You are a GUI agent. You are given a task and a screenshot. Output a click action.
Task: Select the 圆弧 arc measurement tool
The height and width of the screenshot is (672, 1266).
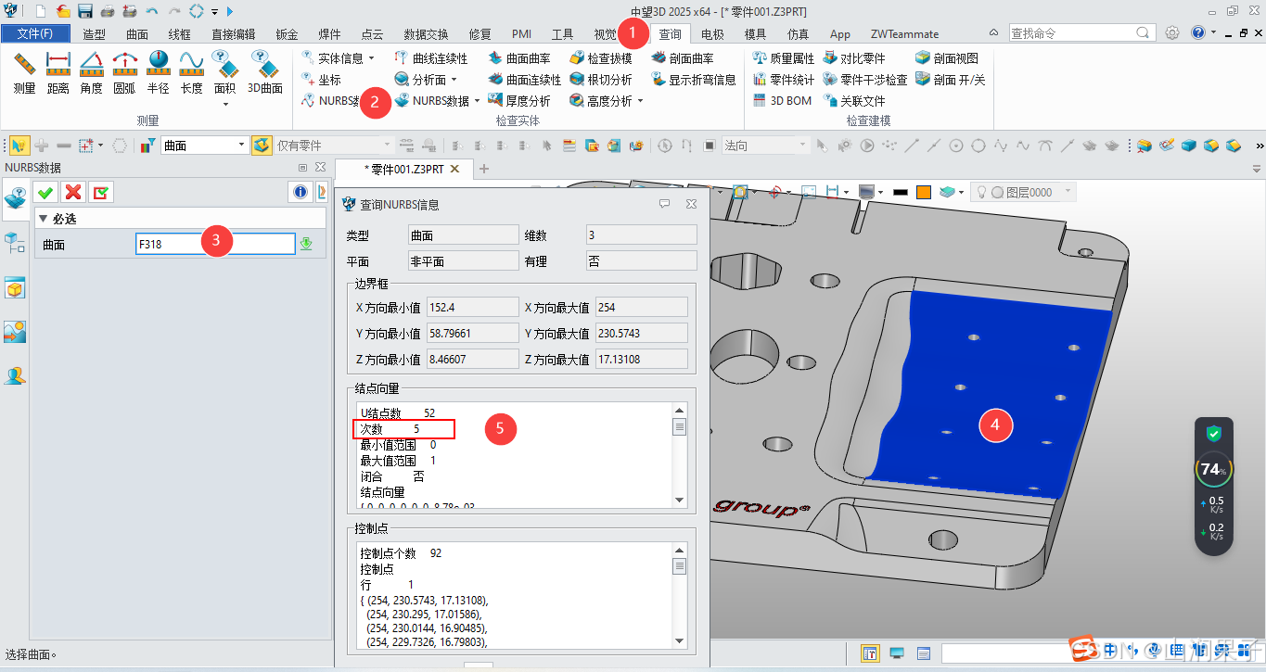[124, 73]
